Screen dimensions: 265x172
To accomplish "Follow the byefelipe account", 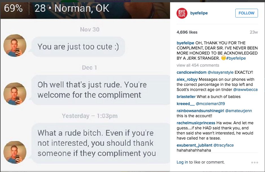I will pos(246,13).
